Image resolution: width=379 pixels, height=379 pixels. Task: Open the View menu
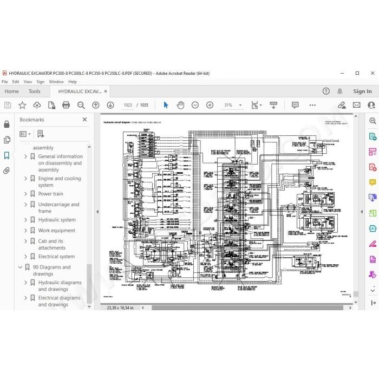pos(28,82)
